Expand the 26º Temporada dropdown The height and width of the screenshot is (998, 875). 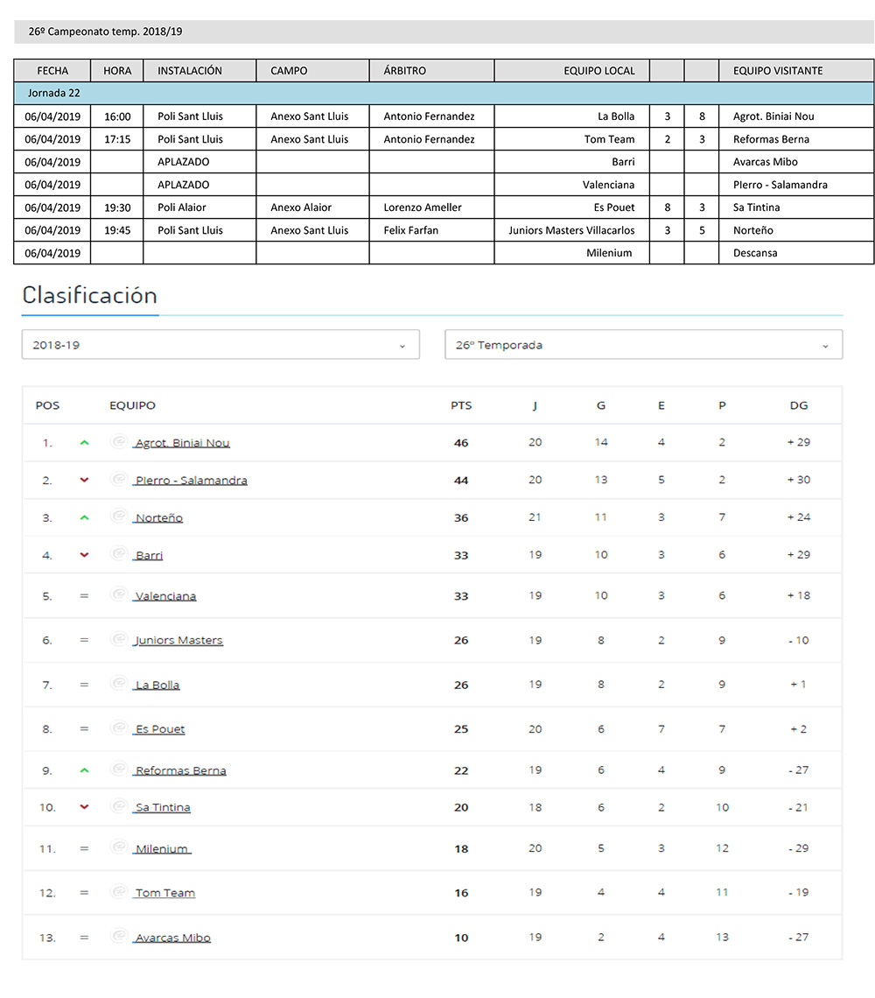point(643,345)
